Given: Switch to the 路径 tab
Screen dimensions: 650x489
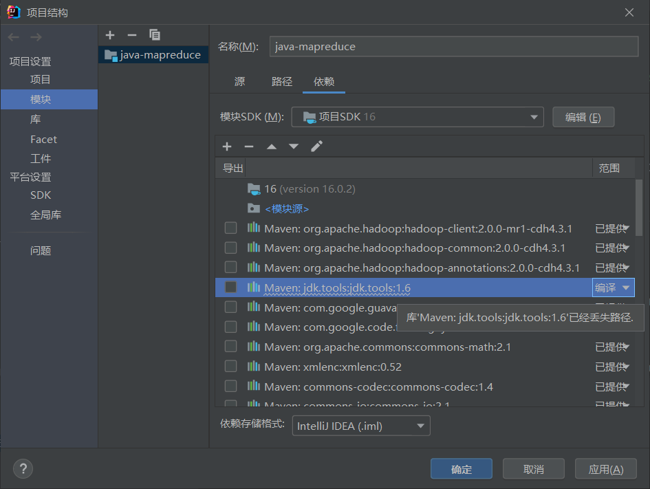Looking at the screenshot, I should point(282,82).
